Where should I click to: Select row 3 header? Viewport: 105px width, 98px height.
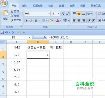pos(3,62)
